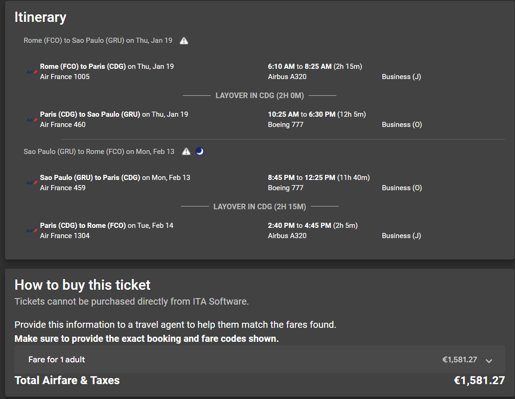Viewport: 515px width, 399px height.
Task: Click the Layover in CDG (2H 15M) label
Action: [x=260, y=206]
